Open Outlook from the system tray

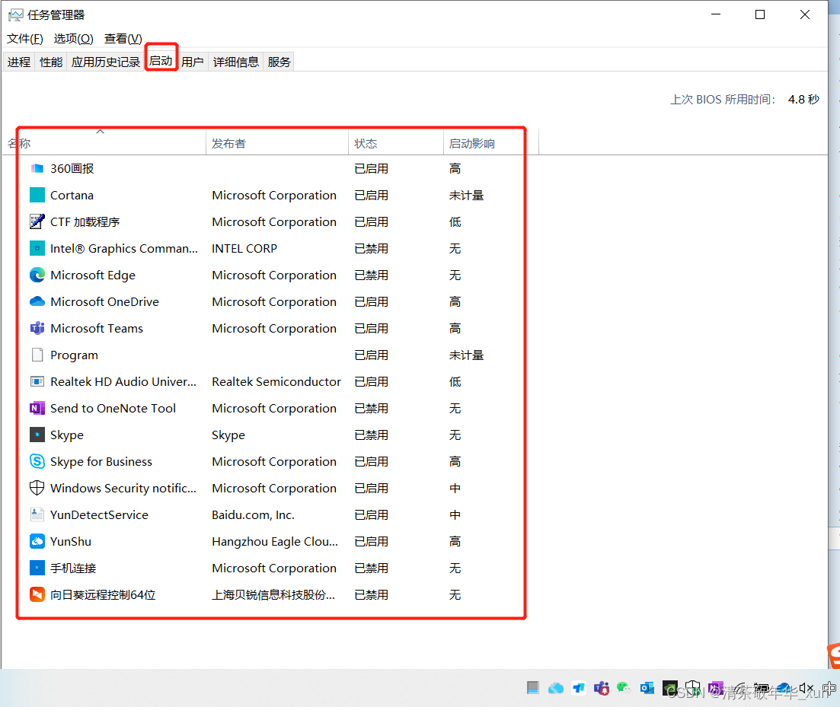(x=647, y=688)
